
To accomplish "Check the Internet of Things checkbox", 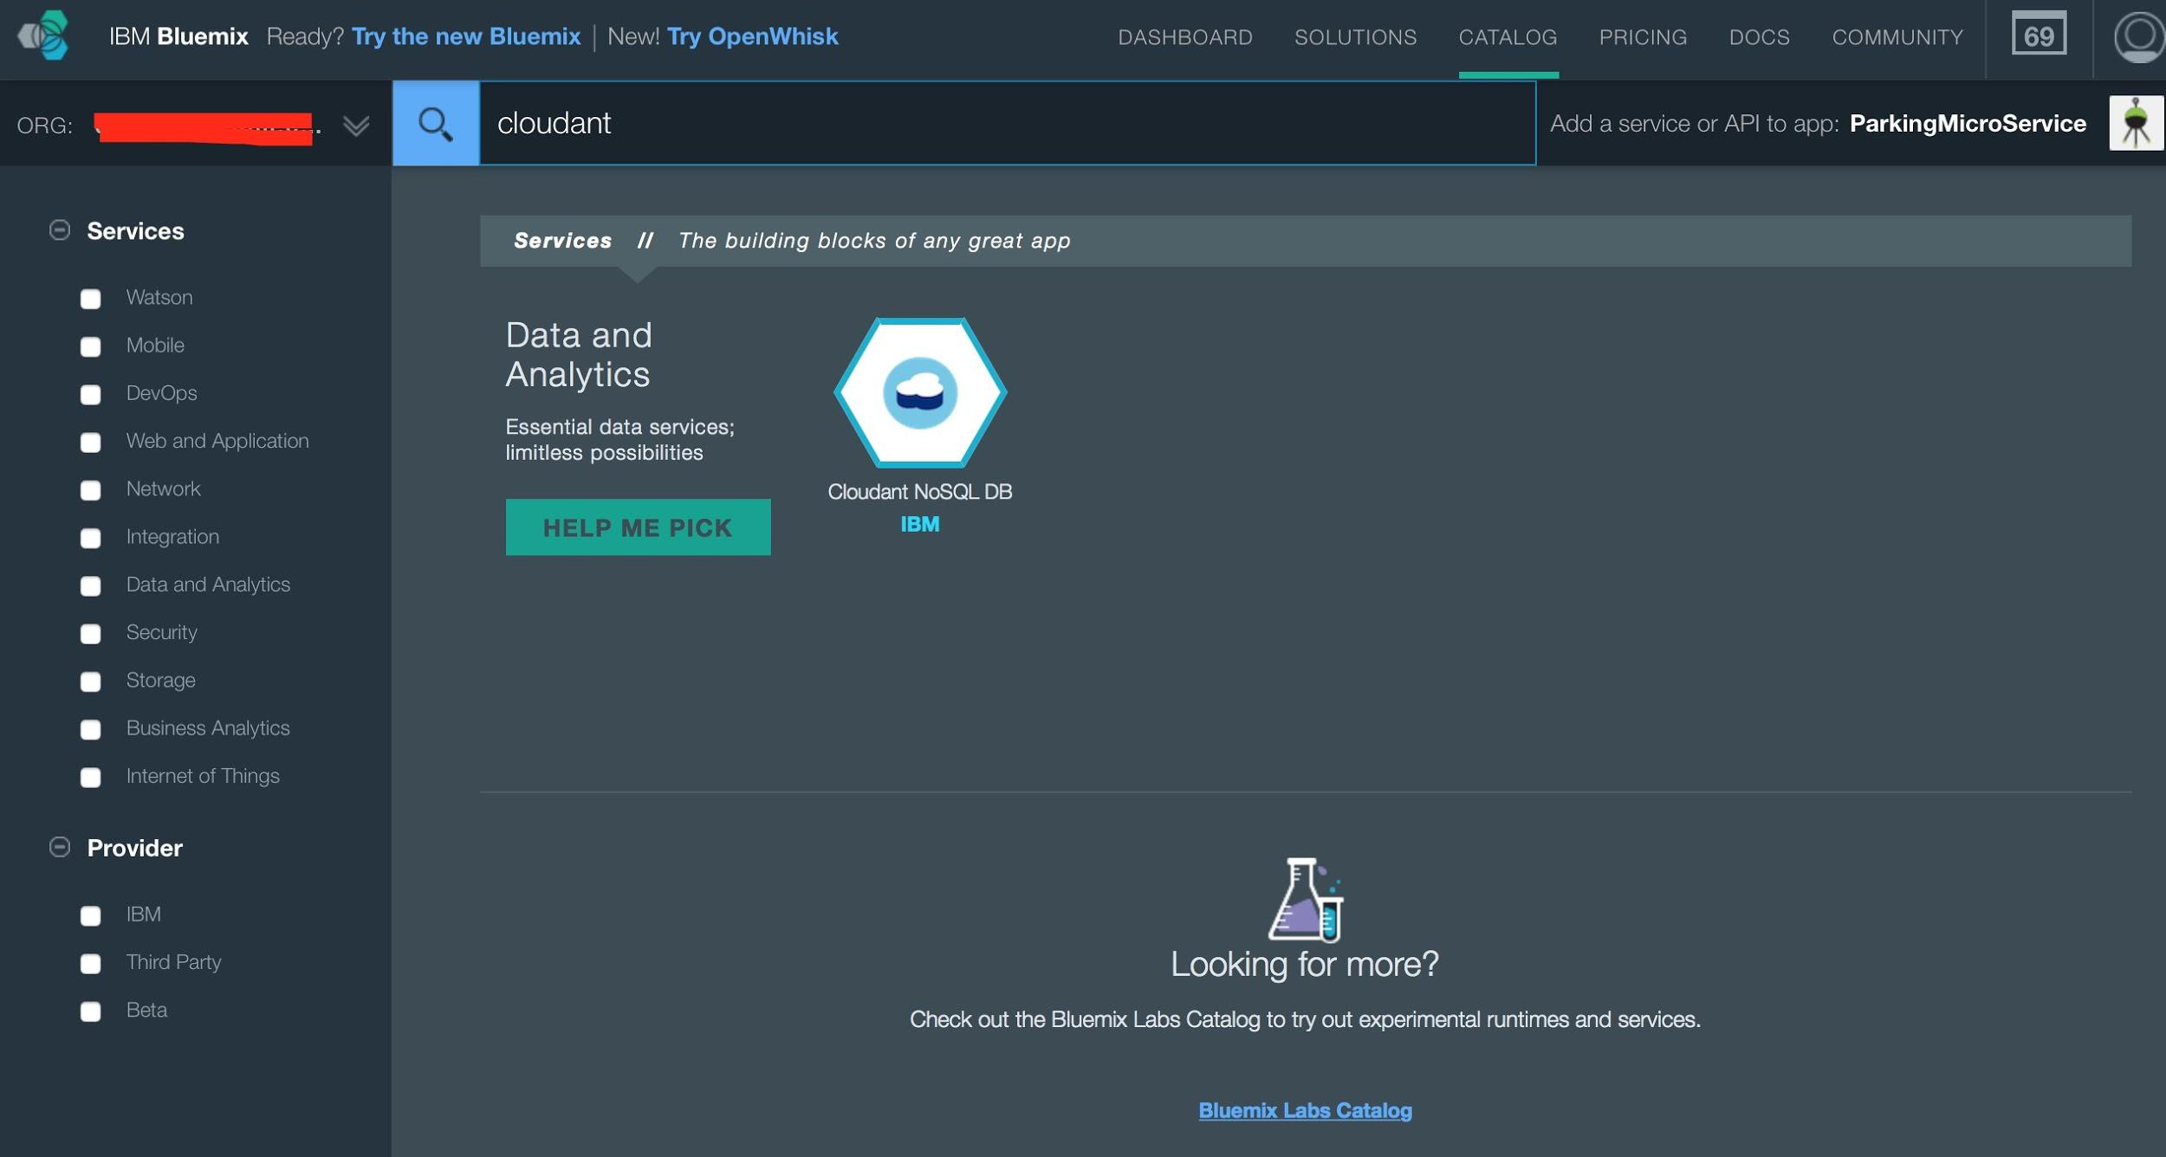I will (x=90, y=778).
